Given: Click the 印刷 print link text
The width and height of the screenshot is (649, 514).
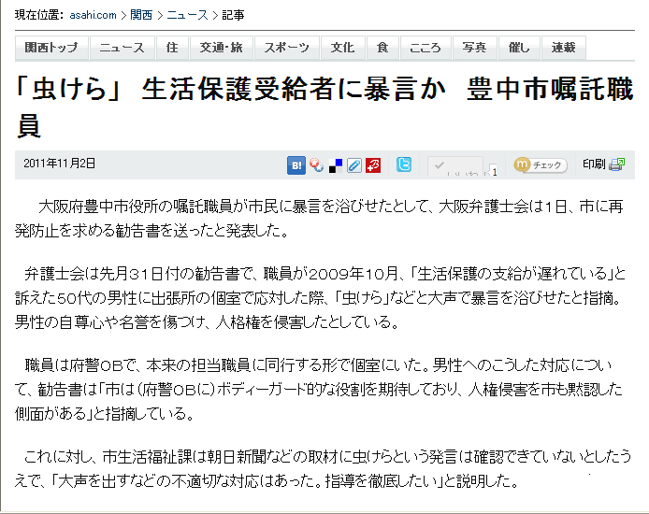Looking at the screenshot, I should 594,164.
